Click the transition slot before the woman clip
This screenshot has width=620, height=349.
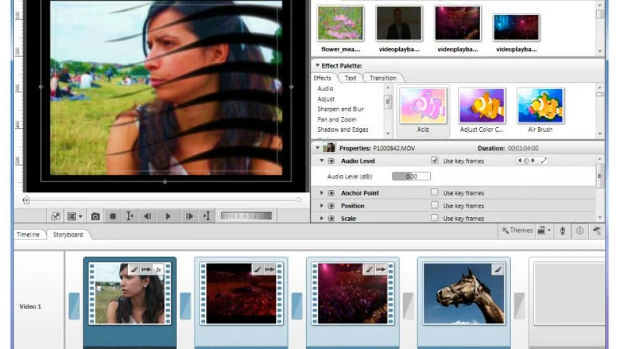74,306
